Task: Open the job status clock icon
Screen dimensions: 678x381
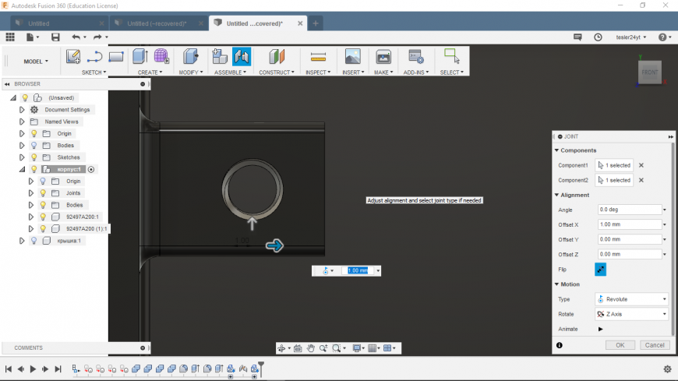Action: (598, 37)
